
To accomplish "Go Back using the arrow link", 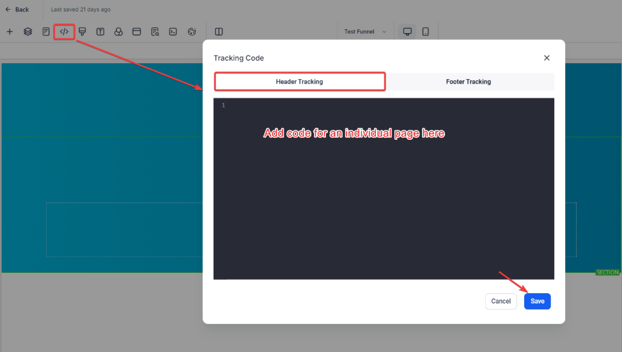I will [x=17, y=10].
